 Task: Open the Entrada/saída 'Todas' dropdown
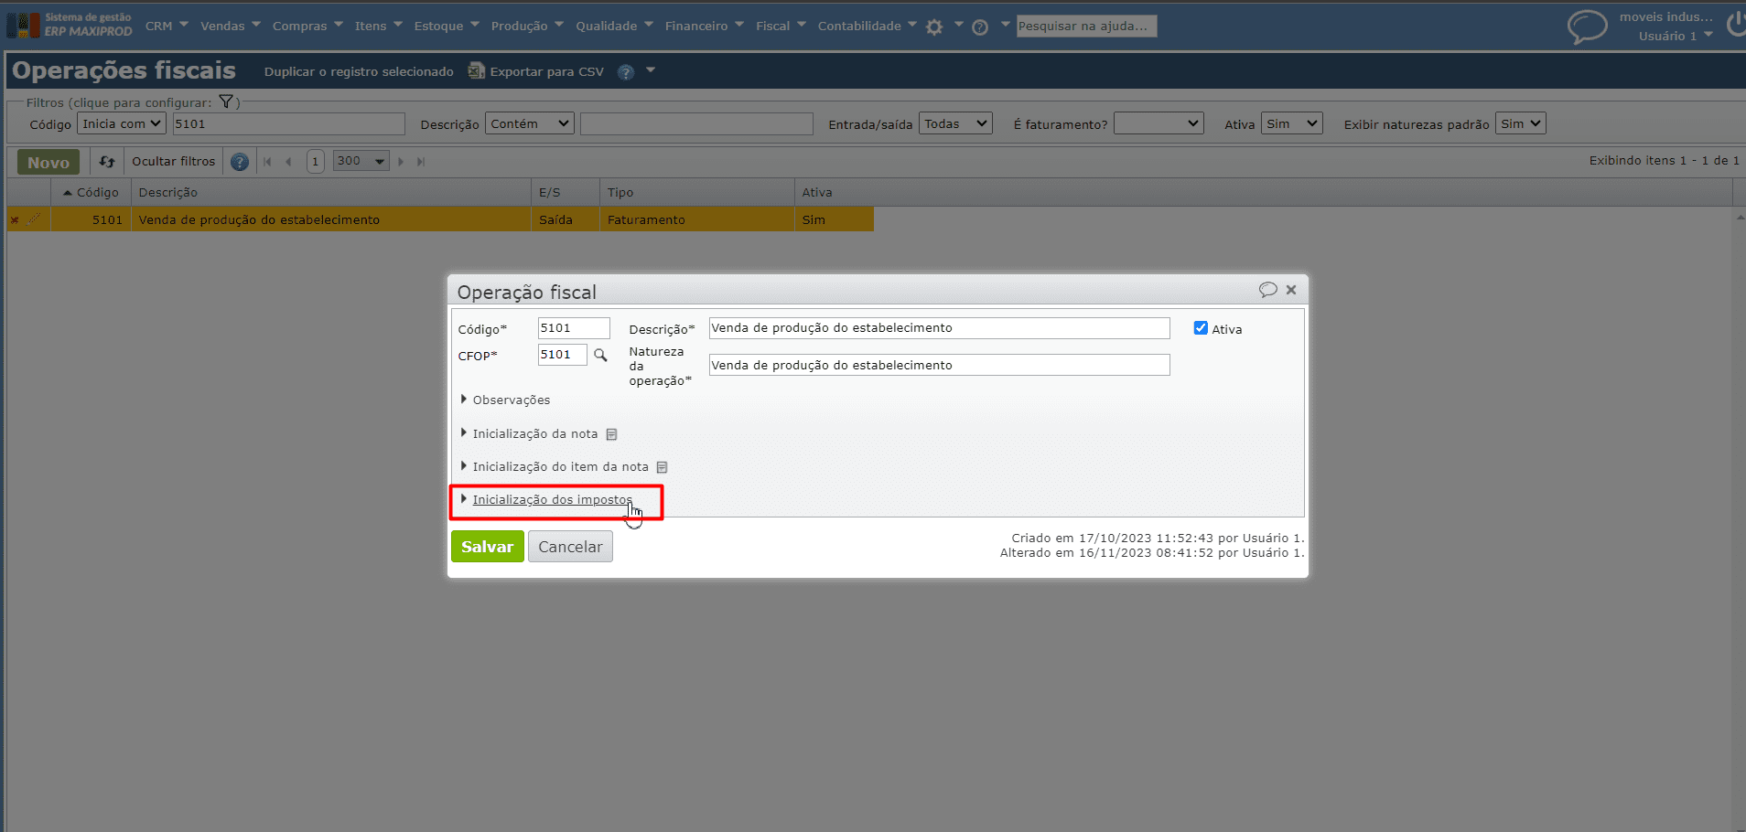pos(956,123)
